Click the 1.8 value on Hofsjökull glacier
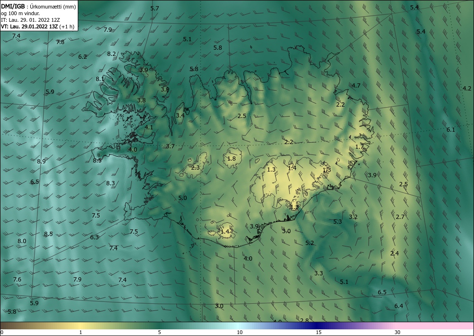474x336 pixels. coord(232,158)
